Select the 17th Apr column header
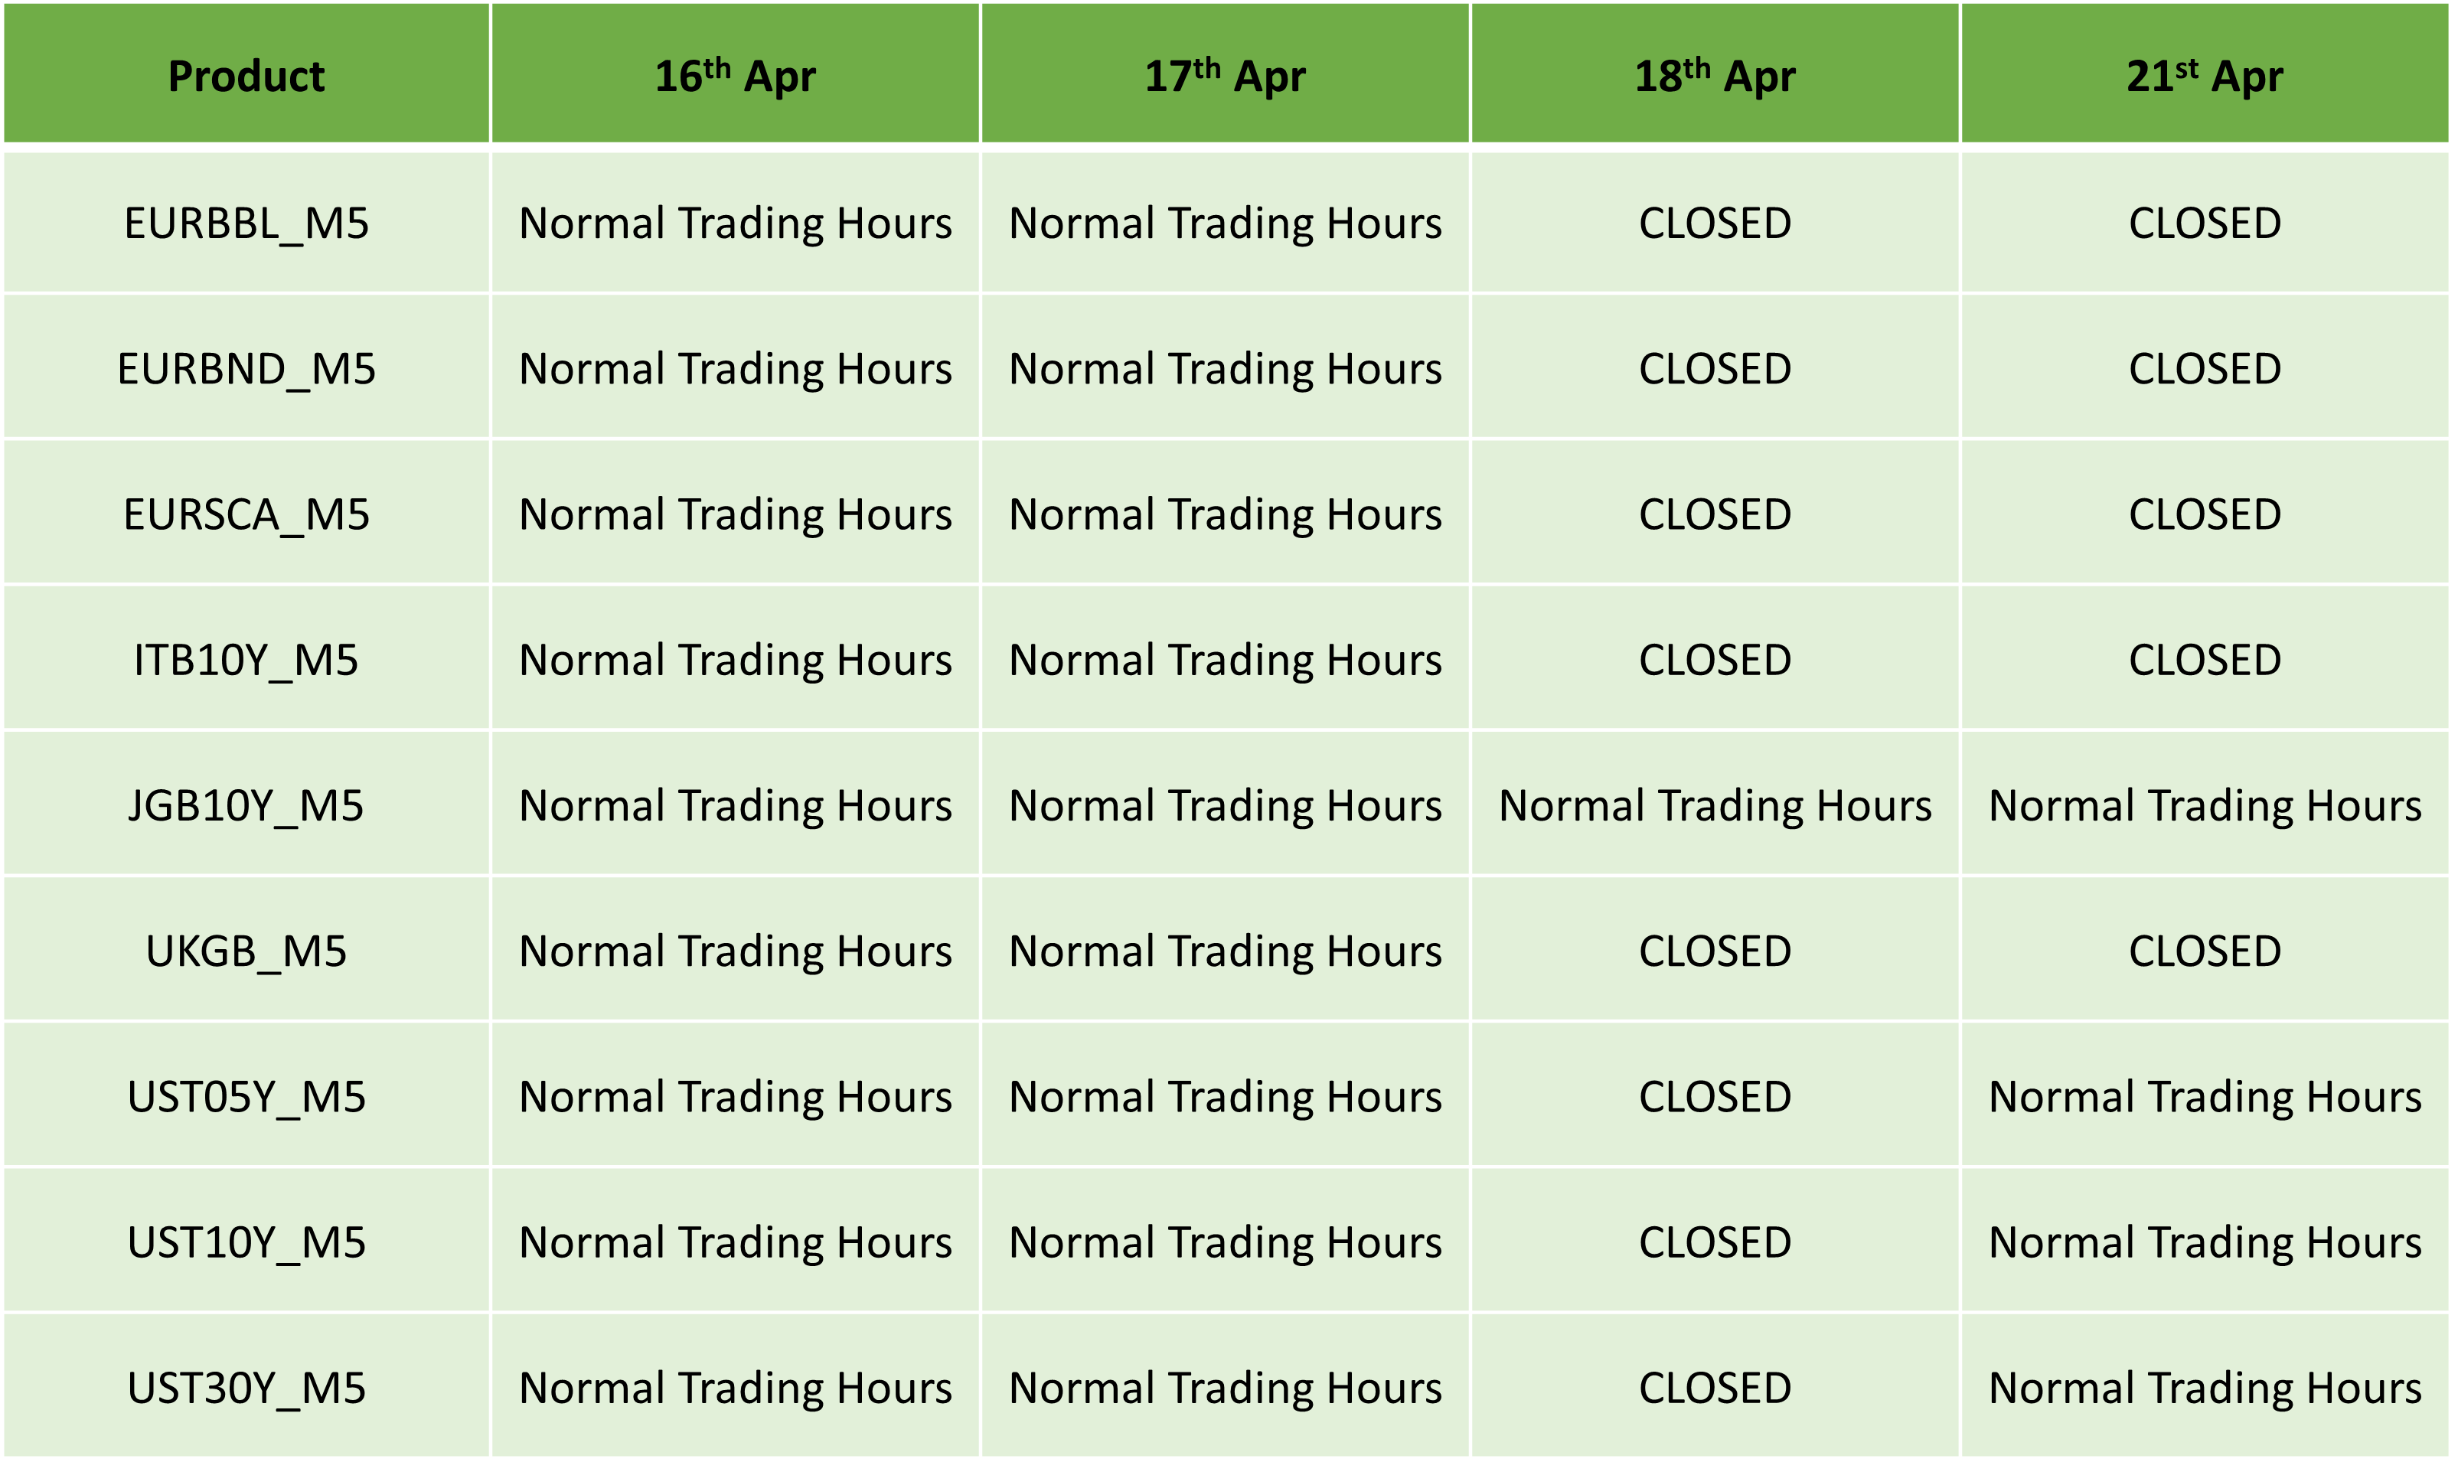2458x1462 pixels. click(x=1225, y=74)
